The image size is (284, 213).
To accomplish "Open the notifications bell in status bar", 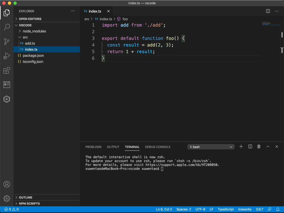I will click(x=278, y=209).
